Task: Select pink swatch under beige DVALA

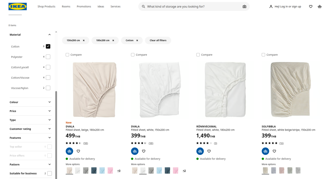Action: pos(110,171)
